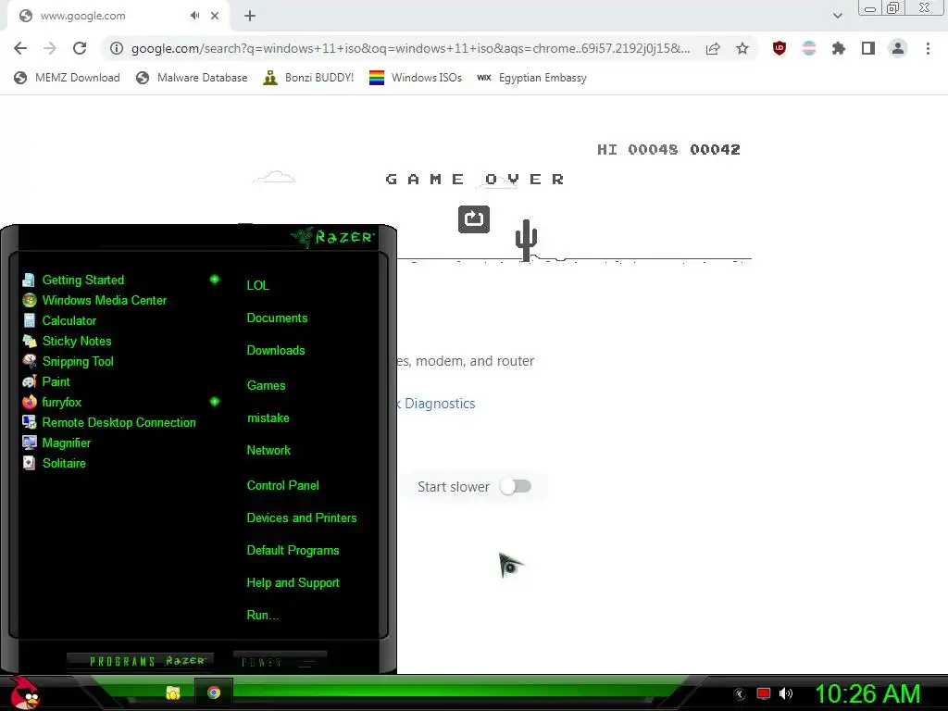Open Chrome side panel icon
The image size is (948, 711).
click(868, 48)
